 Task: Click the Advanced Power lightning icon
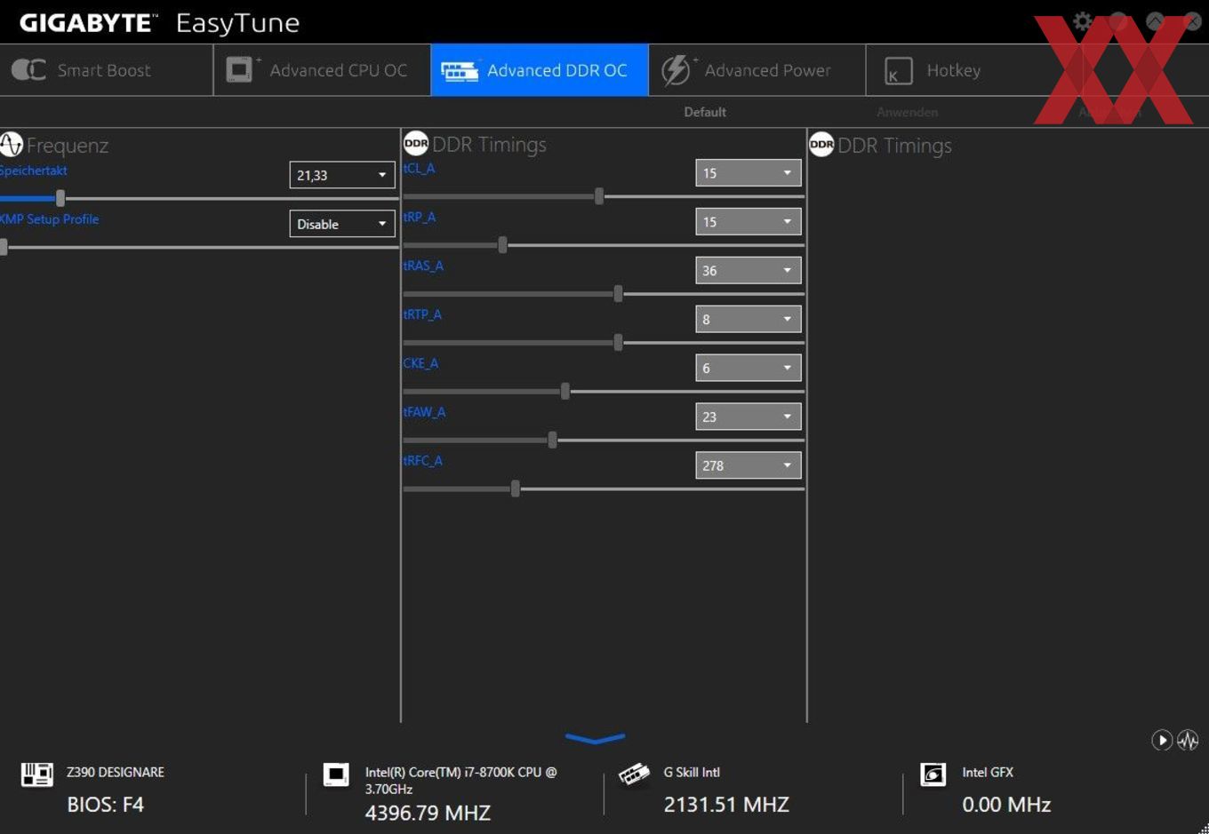[x=676, y=70]
